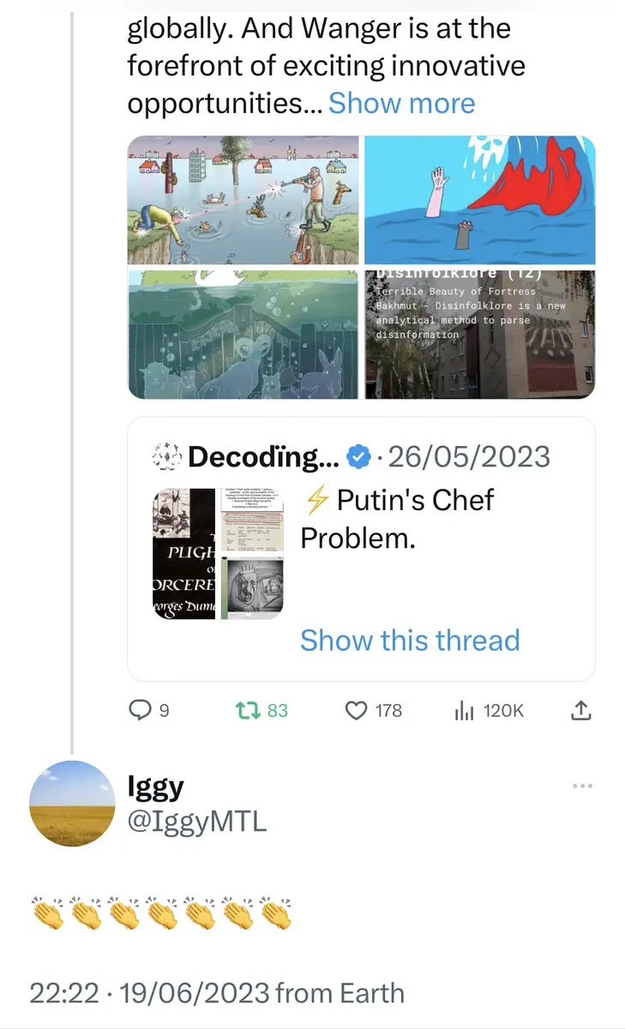Click the @IggyMTL handle
This screenshot has height=1029, width=625.
pos(196,821)
